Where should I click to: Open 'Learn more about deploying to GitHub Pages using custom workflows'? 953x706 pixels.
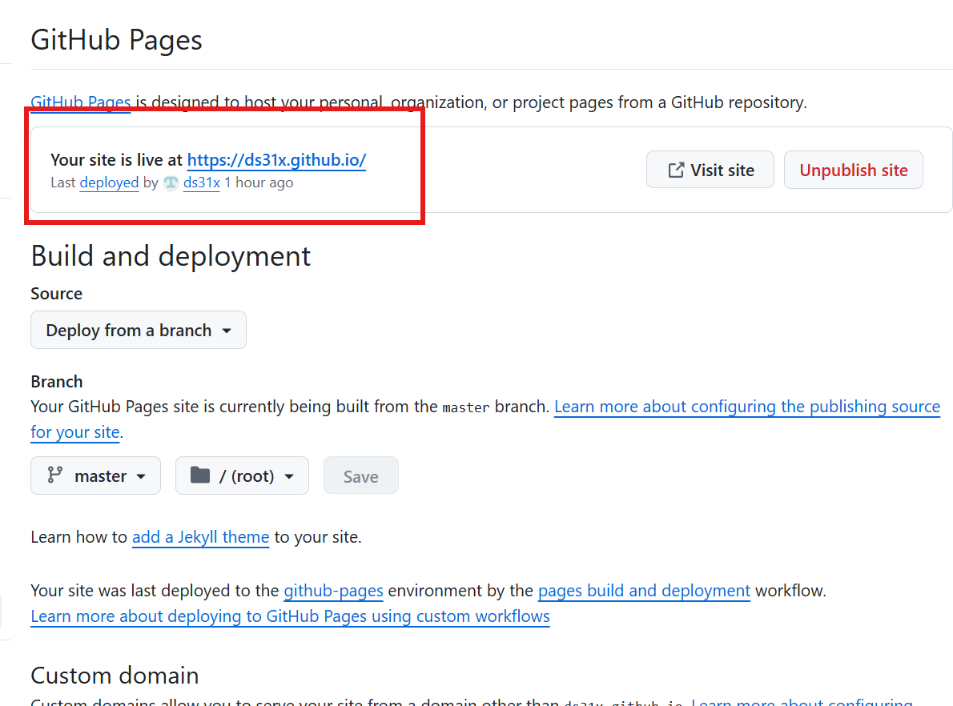tap(291, 616)
